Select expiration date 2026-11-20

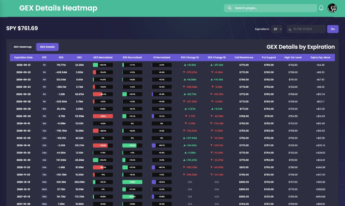coord(23,167)
